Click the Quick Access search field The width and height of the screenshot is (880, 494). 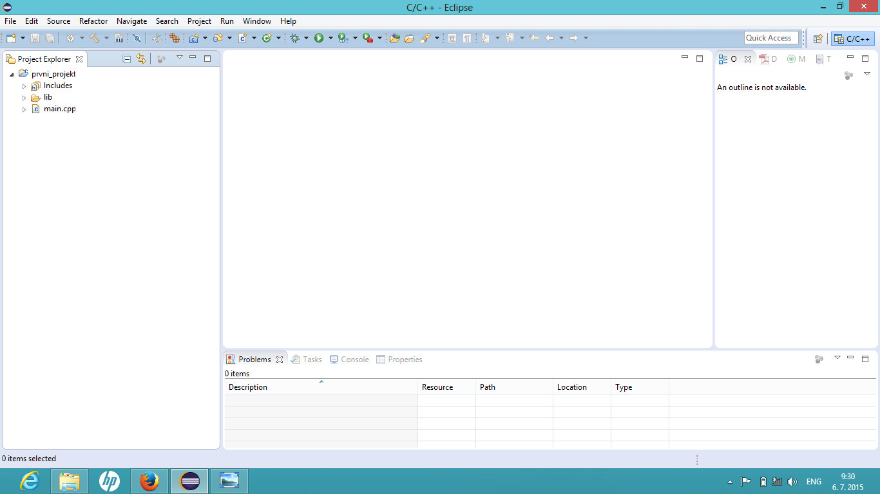pyautogui.click(x=771, y=38)
